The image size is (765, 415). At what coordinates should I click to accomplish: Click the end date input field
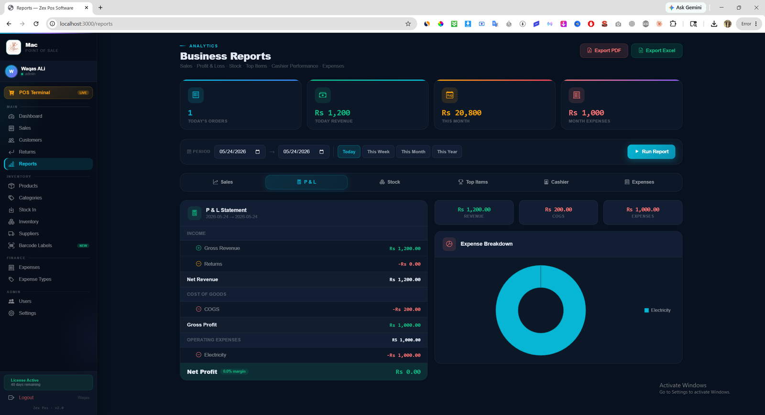304,152
